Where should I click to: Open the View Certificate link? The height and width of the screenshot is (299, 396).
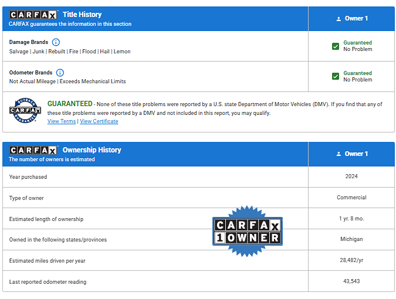pos(99,121)
